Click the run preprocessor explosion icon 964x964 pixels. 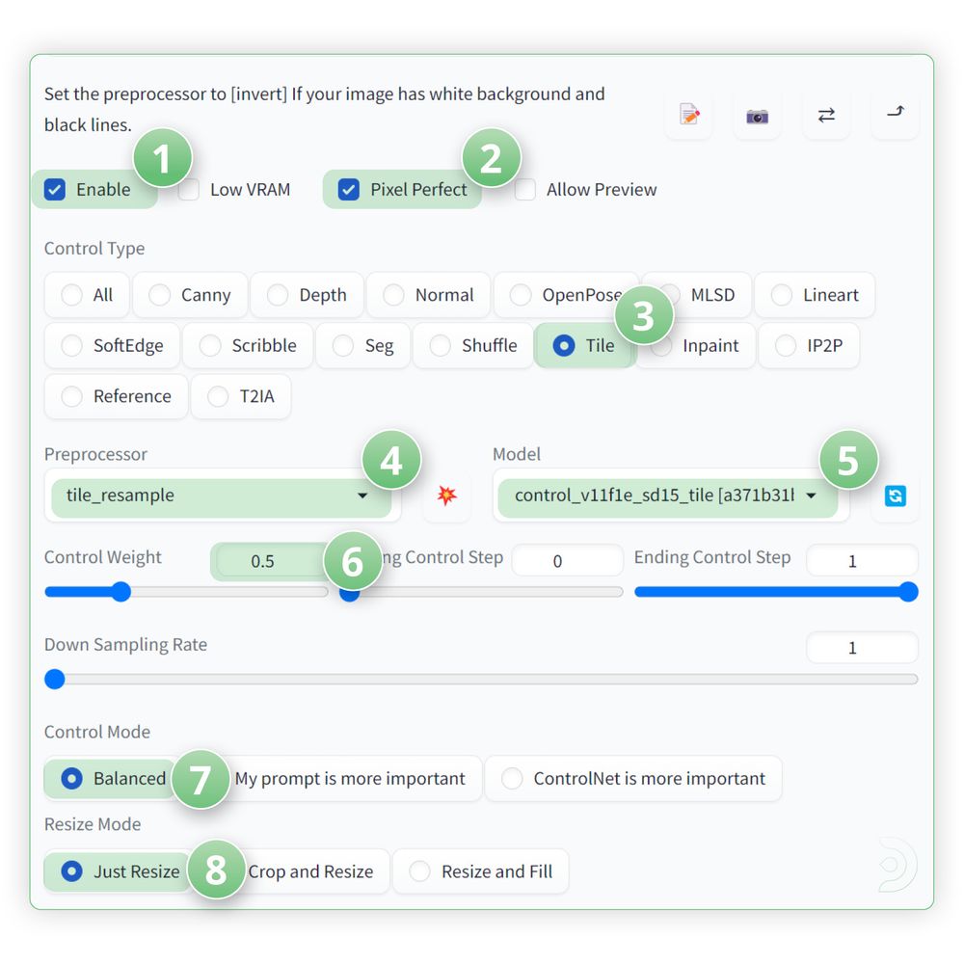446,495
